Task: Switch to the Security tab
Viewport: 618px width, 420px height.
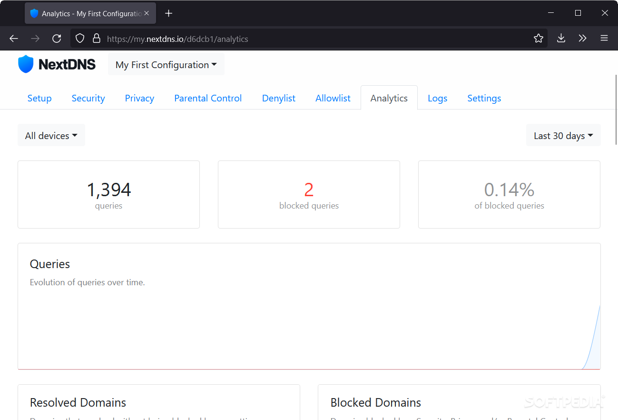Action: pos(88,98)
